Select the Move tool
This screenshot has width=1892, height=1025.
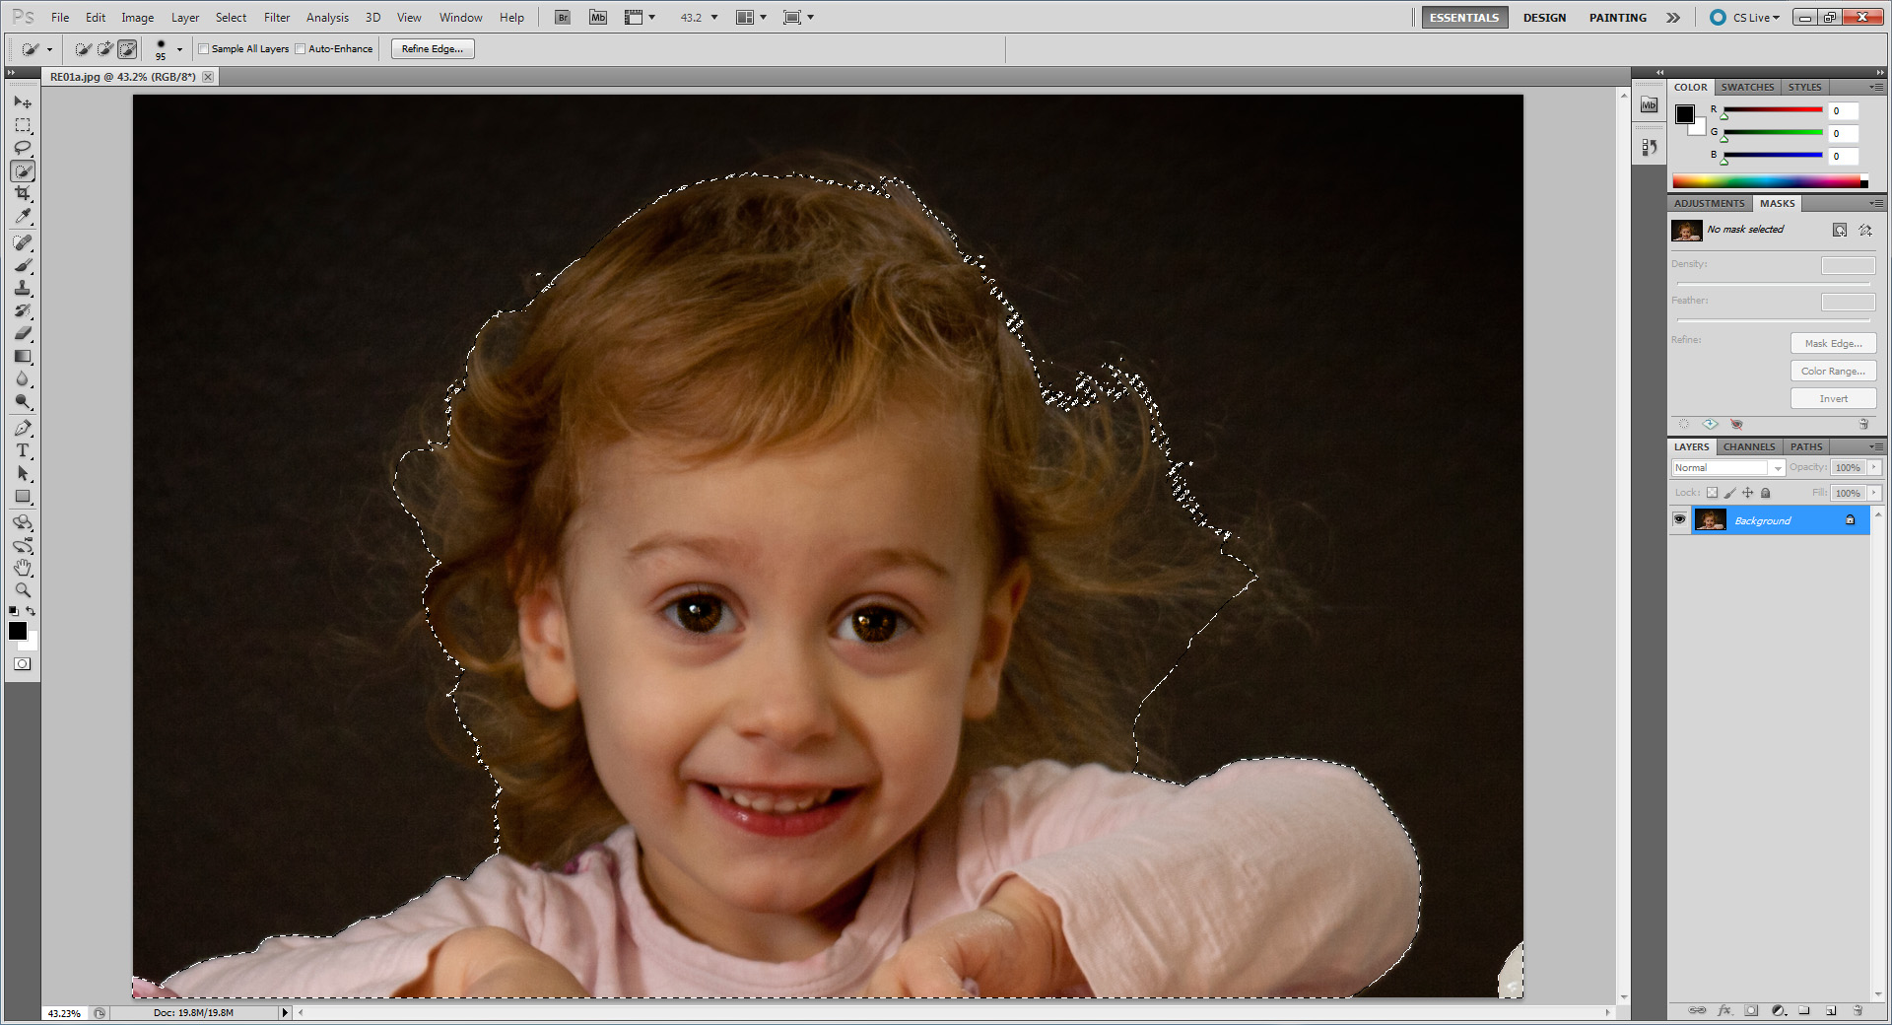point(23,102)
